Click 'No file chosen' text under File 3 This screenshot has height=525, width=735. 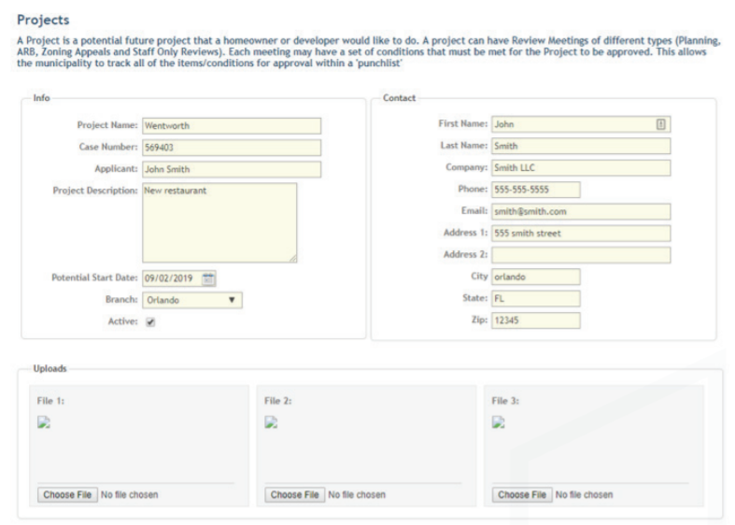click(584, 494)
